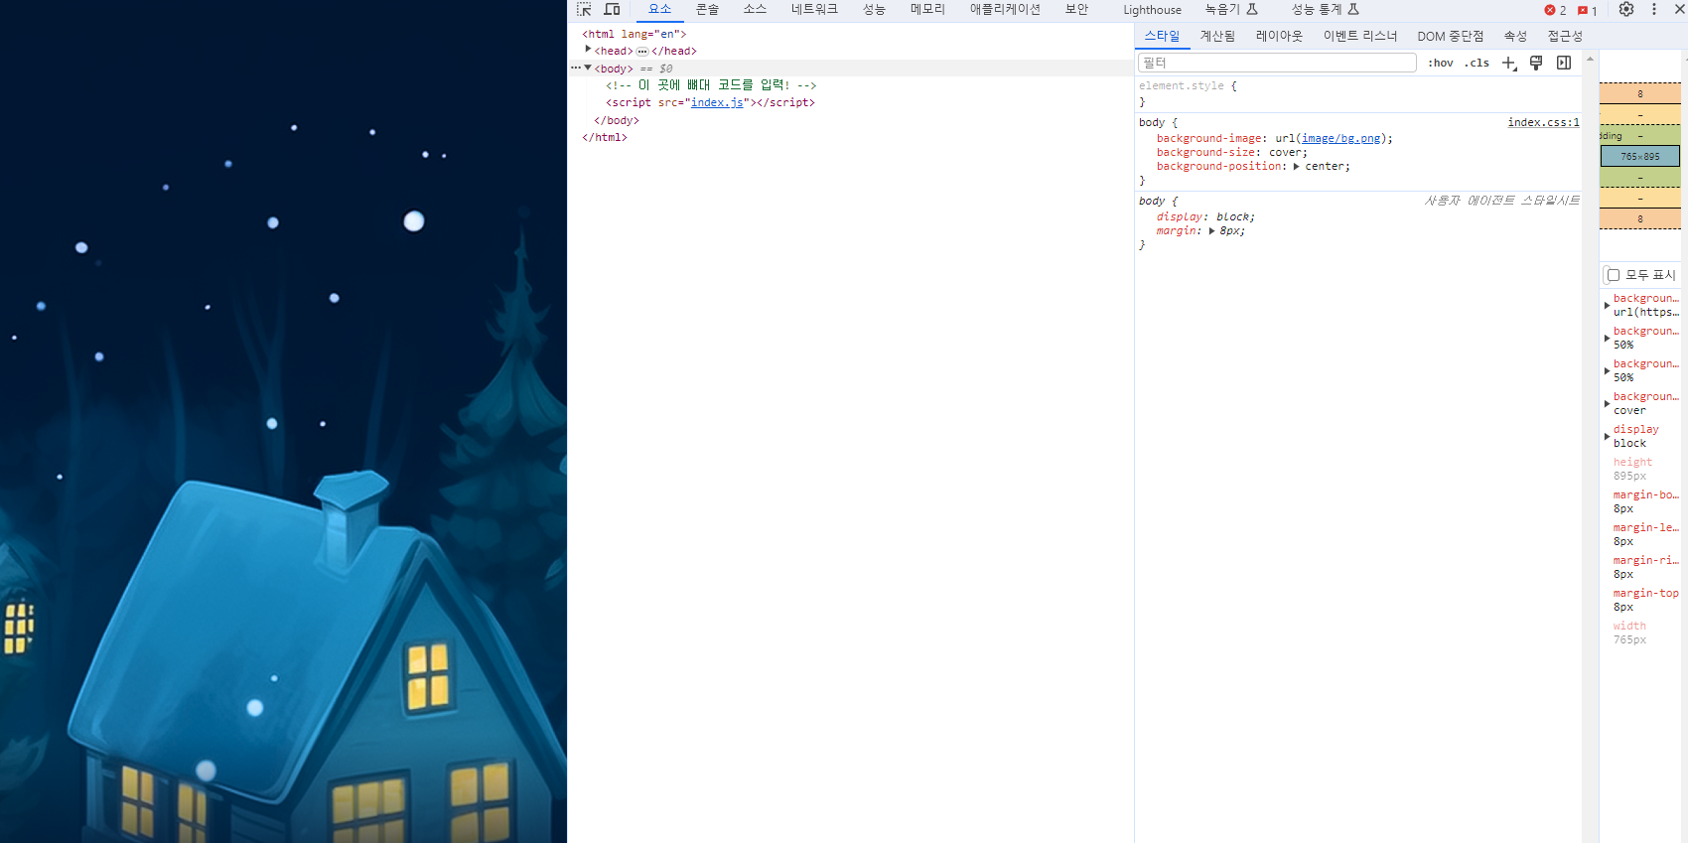Open the DevTools three-dot customize menu
This screenshot has height=843, width=1688.
coord(1654,9)
